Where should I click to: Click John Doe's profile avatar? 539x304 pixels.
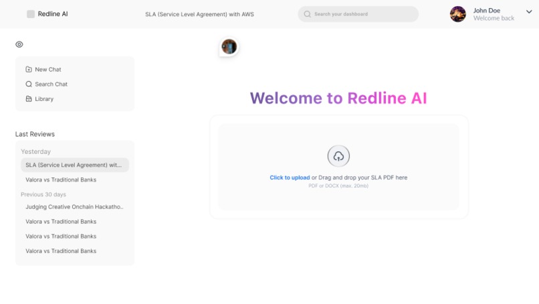[458, 14]
